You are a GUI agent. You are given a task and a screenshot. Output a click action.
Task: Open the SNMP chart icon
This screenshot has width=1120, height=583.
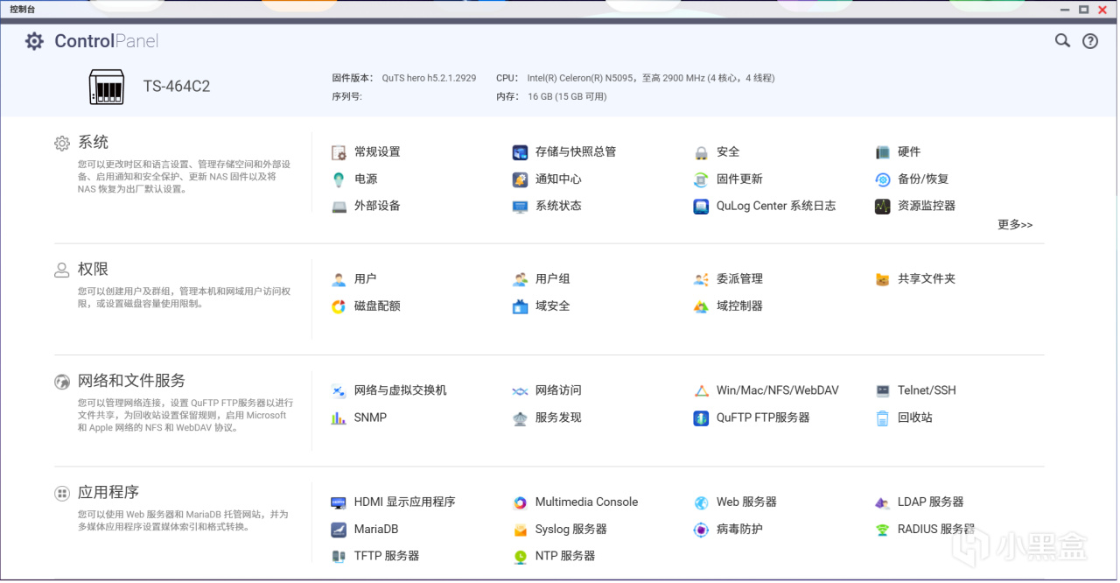point(339,418)
